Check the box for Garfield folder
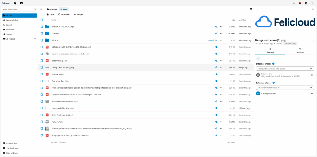This screenshot has width=317, height=157. [x=42, y=34]
